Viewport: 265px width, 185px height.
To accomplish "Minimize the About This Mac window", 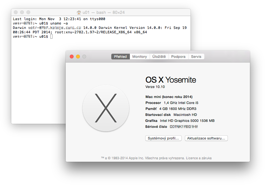I will click(x=78, y=57).
